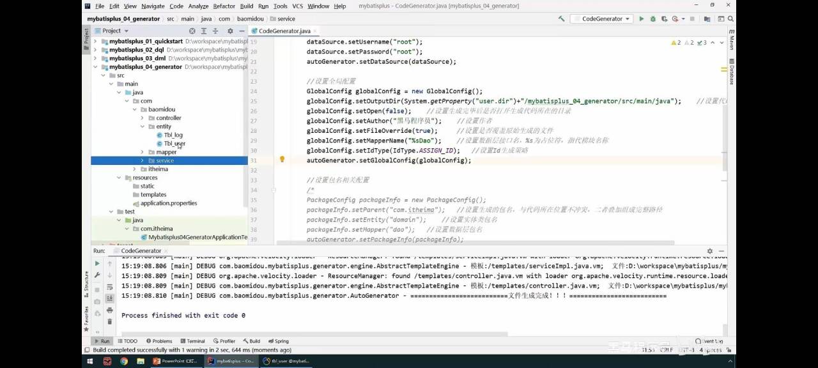Toggle tool window bars in status bar corner

click(86, 350)
